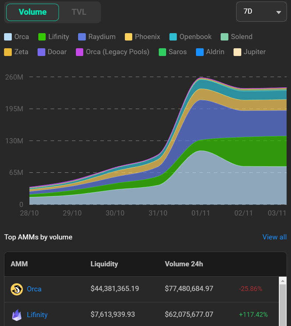Click the Orca legend label
Image resolution: width=291 pixels, height=326 pixels.
click(x=22, y=37)
